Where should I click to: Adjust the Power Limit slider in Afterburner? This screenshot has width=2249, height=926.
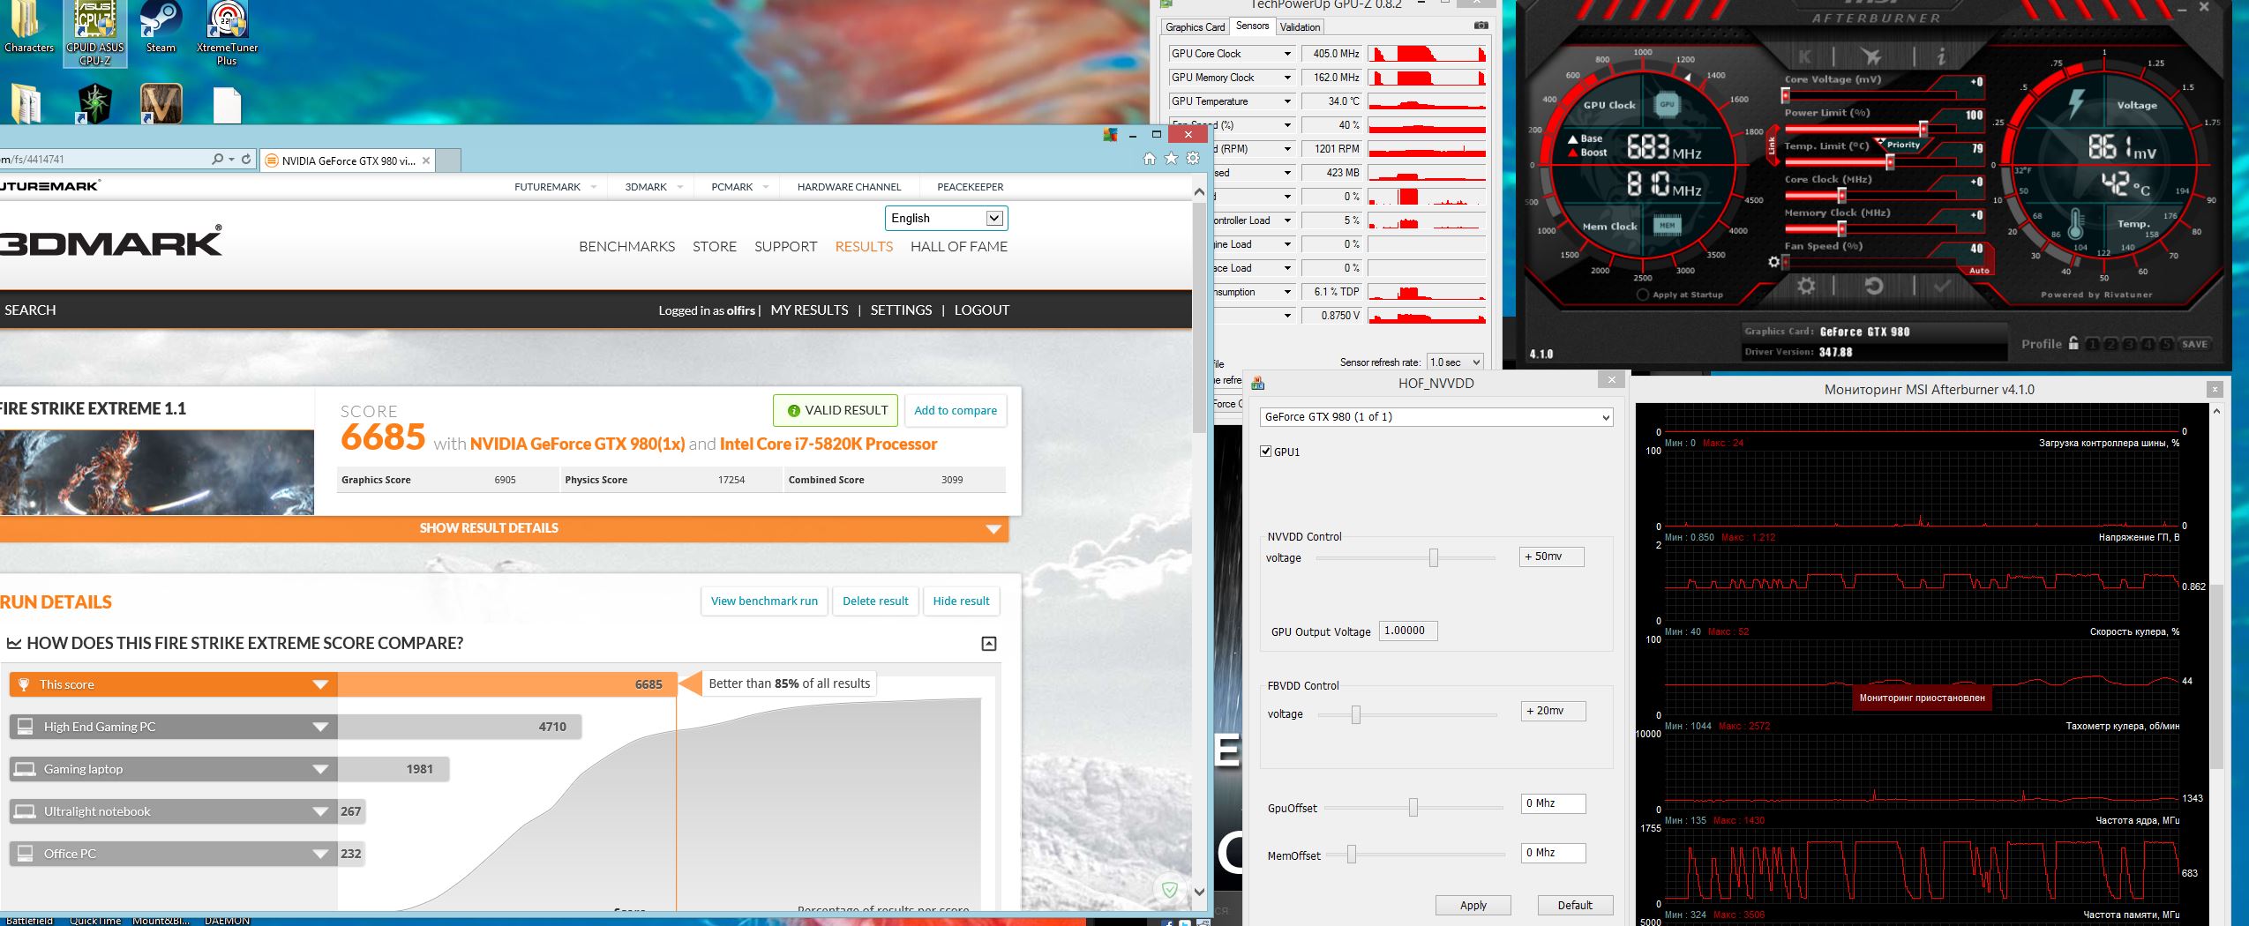coord(1923,129)
